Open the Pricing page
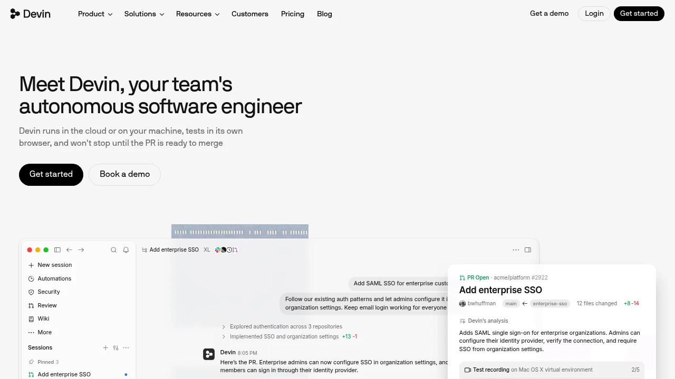Image resolution: width=675 pixels, height=379 pixels. 293,14
